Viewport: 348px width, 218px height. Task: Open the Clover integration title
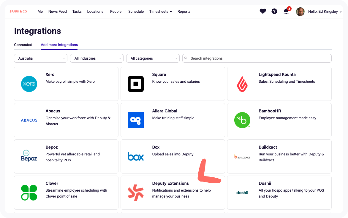click(52, 183)
